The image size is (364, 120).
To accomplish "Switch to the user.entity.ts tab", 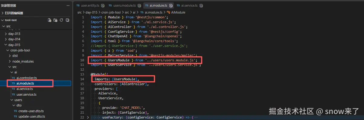I will [90, 5].
